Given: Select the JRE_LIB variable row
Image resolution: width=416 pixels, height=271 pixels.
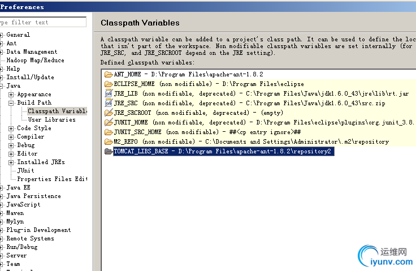Looking at the screenshot, I should 257,93.
